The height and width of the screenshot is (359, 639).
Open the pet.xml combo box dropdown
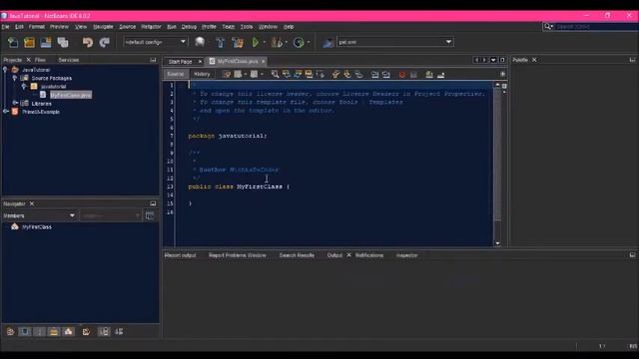[x=448, y=42]
